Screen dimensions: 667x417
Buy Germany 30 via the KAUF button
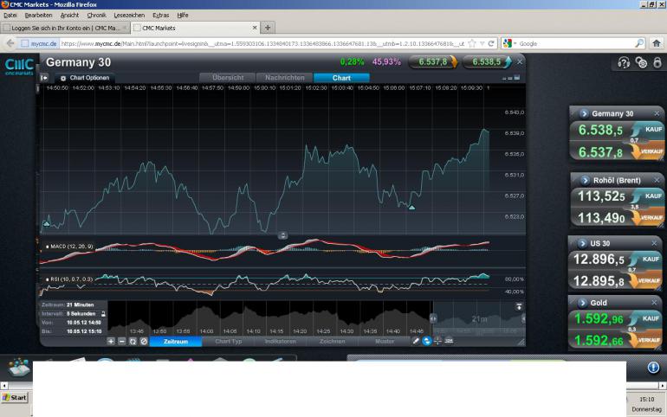click(648, 130)
